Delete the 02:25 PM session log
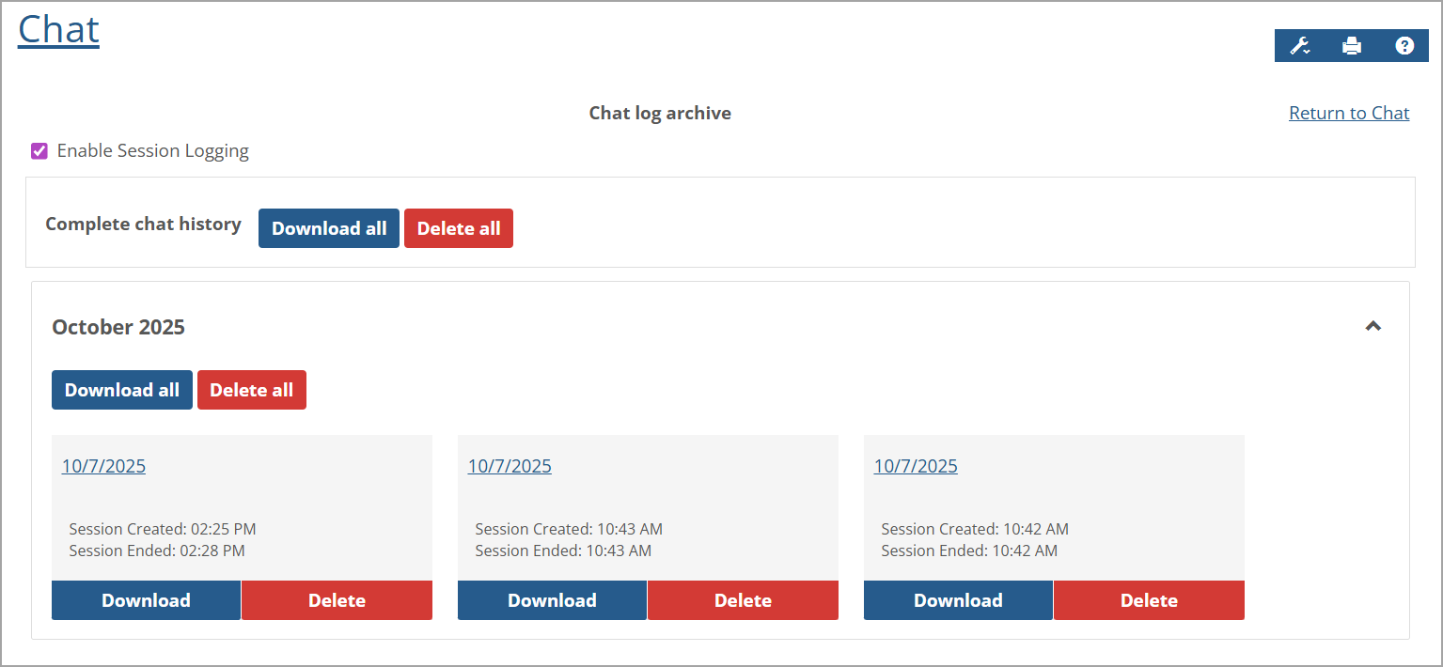The width and height of the screenshot is (1443, 667). pyautogui.click(x=337, y=599)
